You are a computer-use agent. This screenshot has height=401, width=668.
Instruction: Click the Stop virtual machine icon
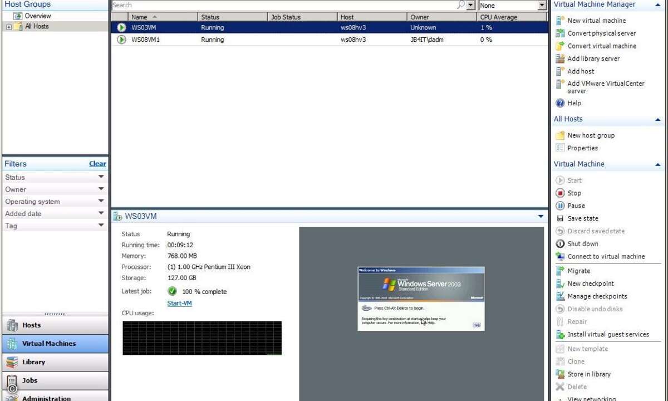pos(560,193)
